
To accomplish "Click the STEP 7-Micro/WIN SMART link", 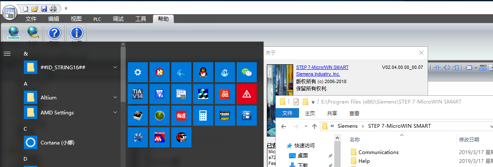I will 322,67.
